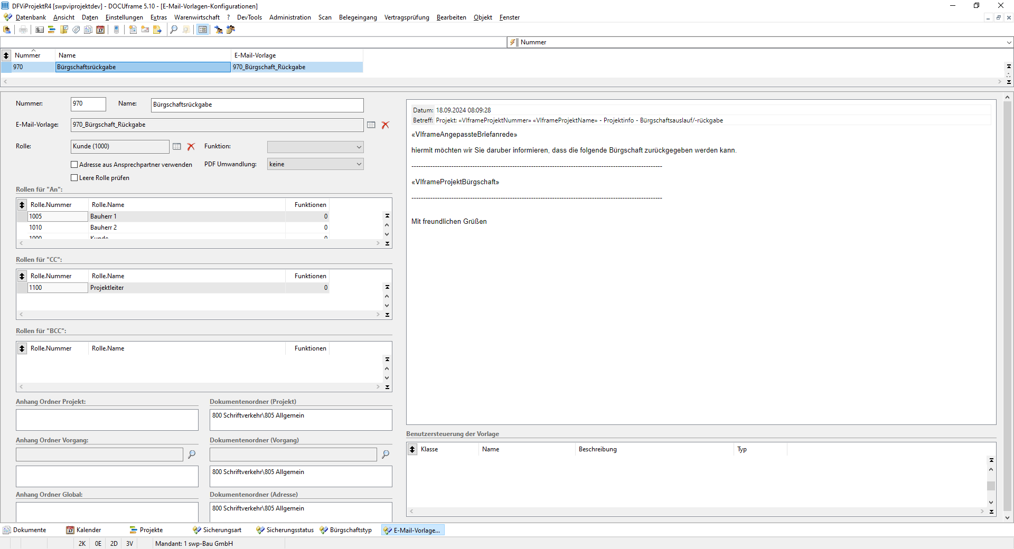Click the new e-mail envelope toolbar icon

145,30
